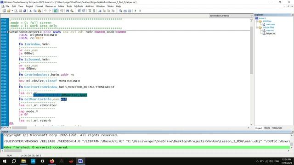The image size is (294, 165).
Task: Open the Edit menu
Action: (x=14, y=6)
